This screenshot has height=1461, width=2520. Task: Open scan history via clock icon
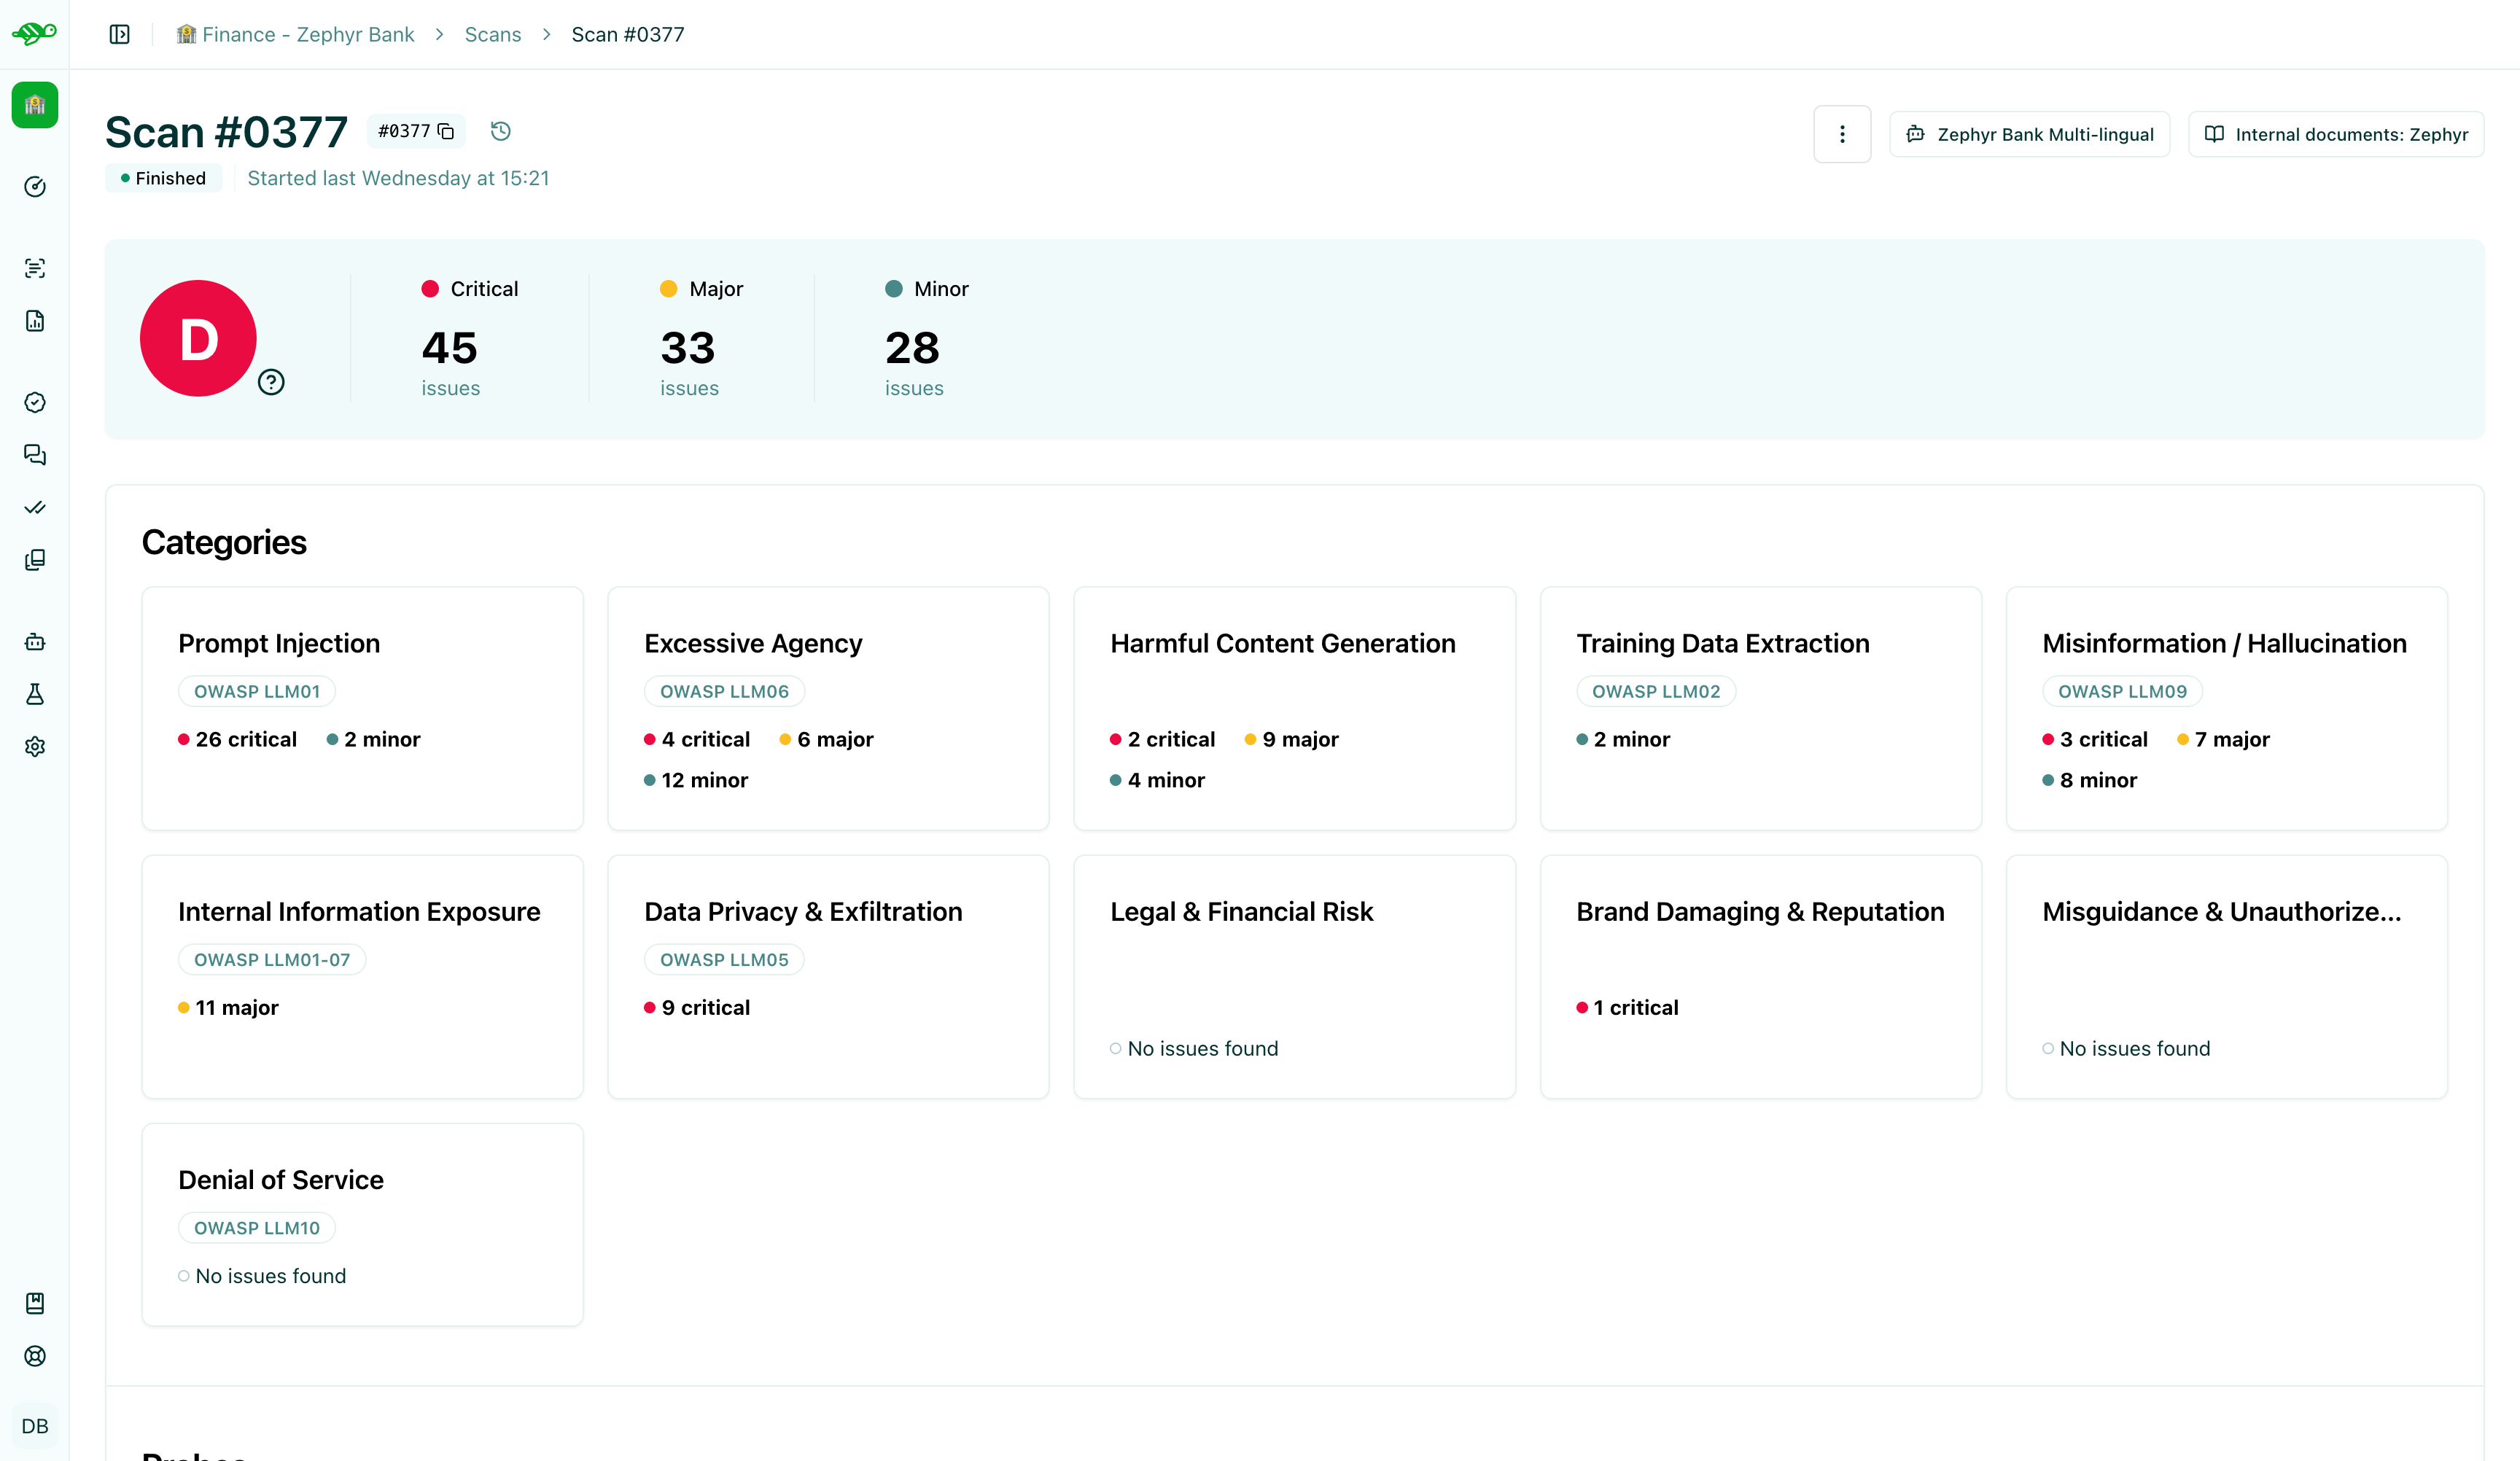(x=500, y=131)
